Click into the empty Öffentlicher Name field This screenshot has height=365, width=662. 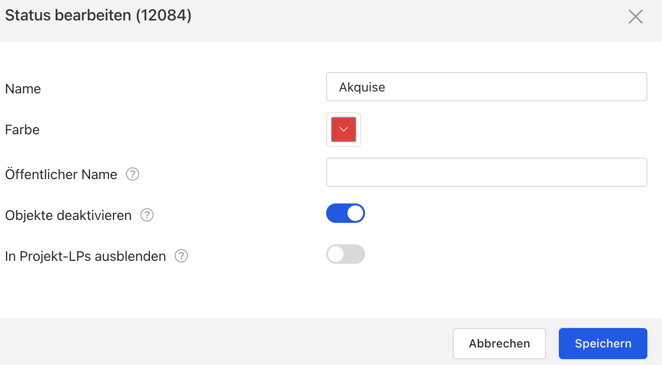487,172
